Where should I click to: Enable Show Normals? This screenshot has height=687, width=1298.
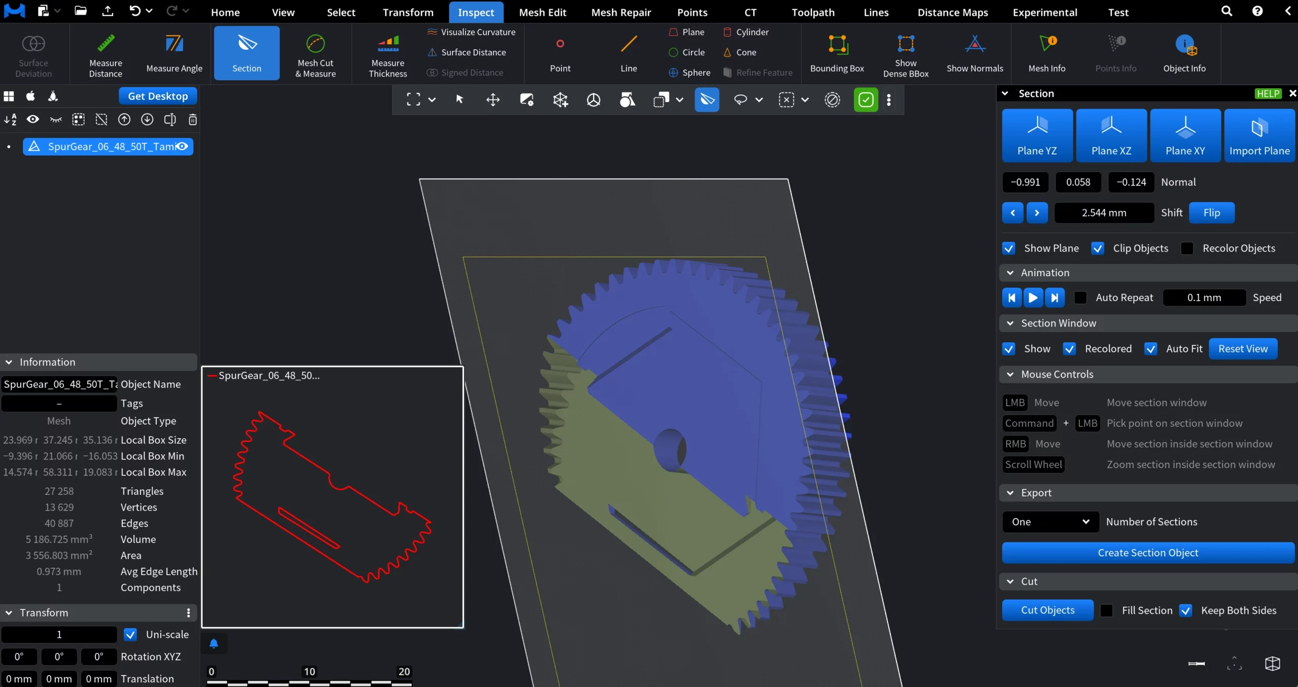coord(975,53)
